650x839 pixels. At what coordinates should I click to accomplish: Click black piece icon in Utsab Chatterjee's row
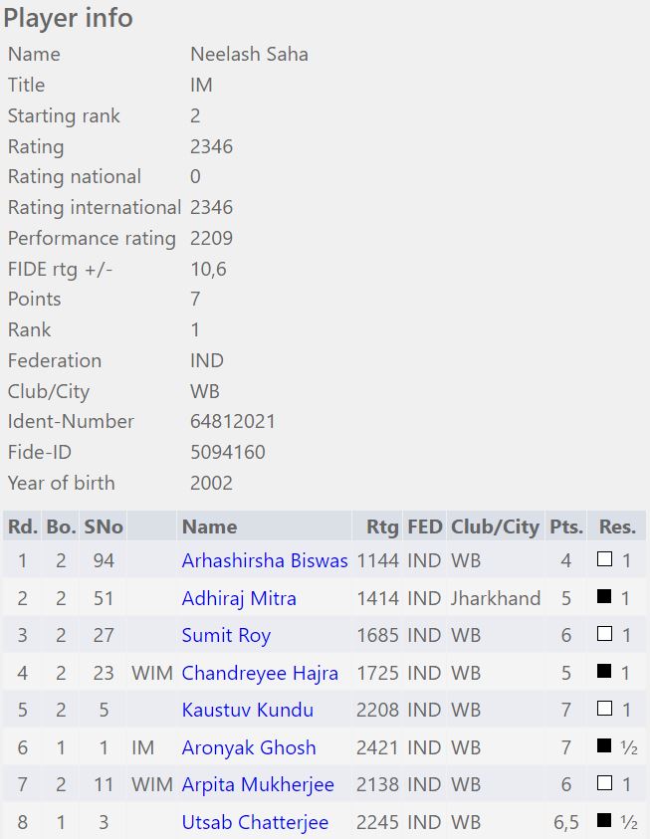point(604,822)
